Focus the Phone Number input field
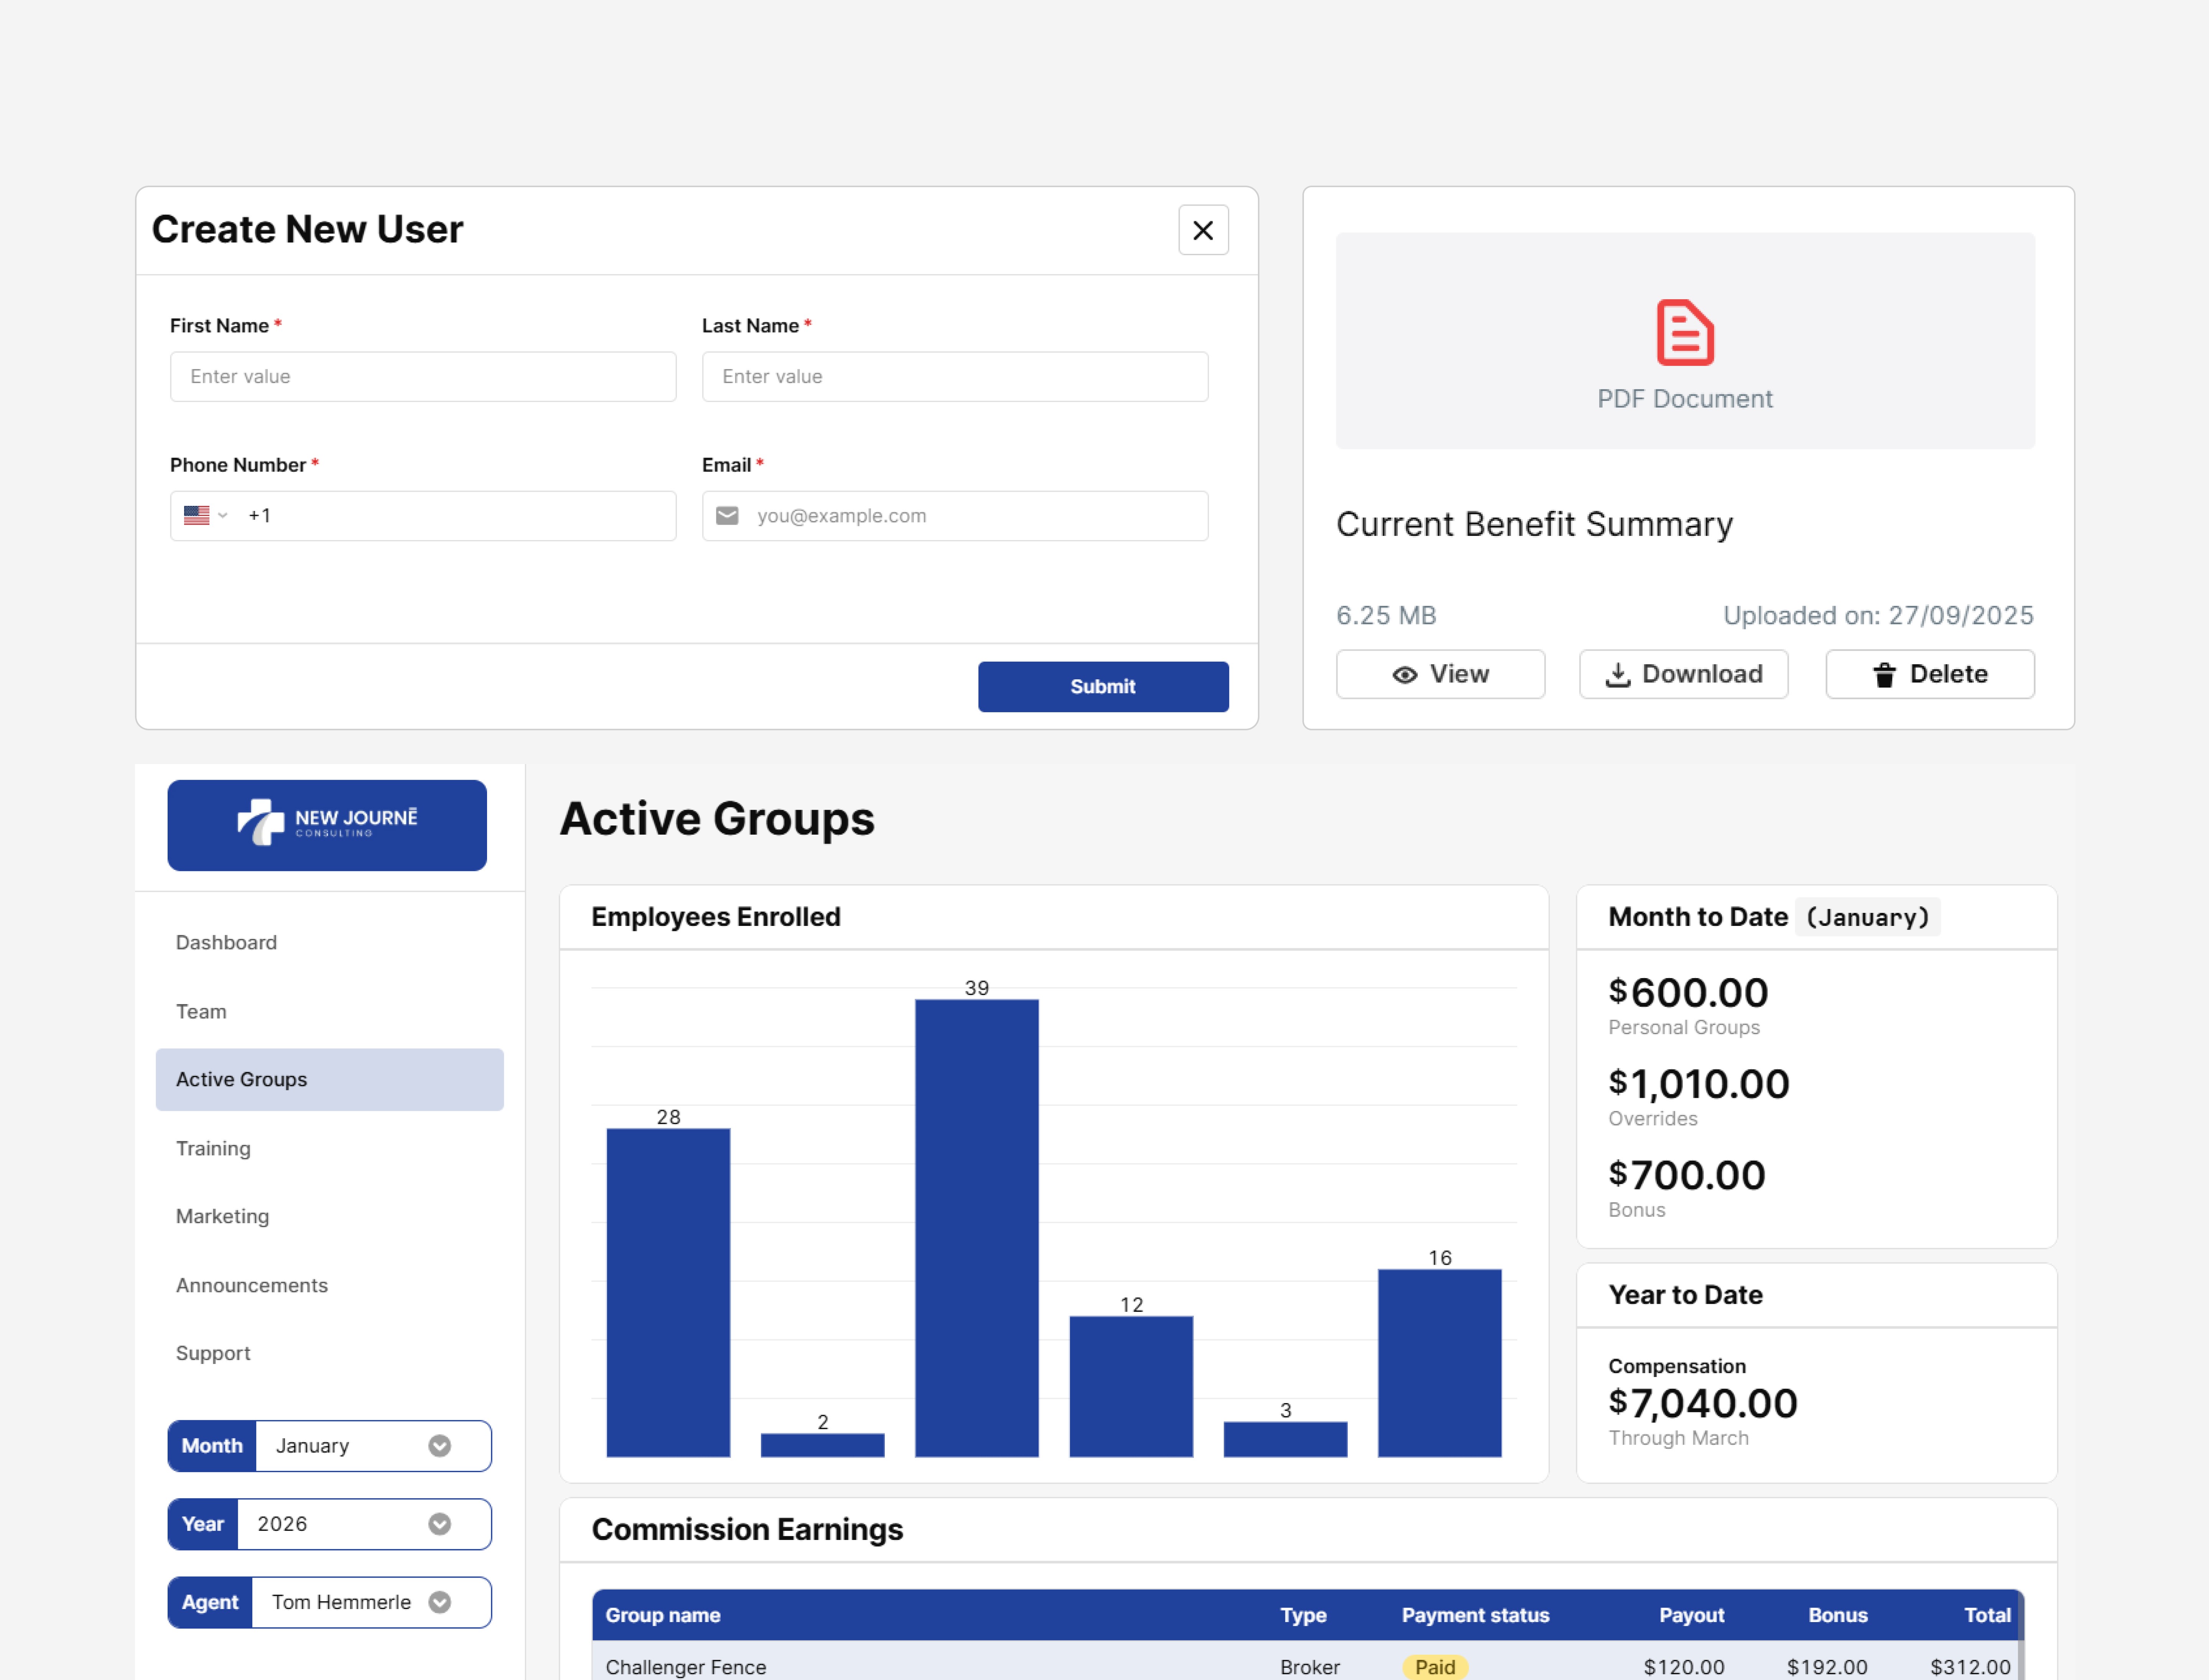2209x1680 pixels. (x=423, y=516)
